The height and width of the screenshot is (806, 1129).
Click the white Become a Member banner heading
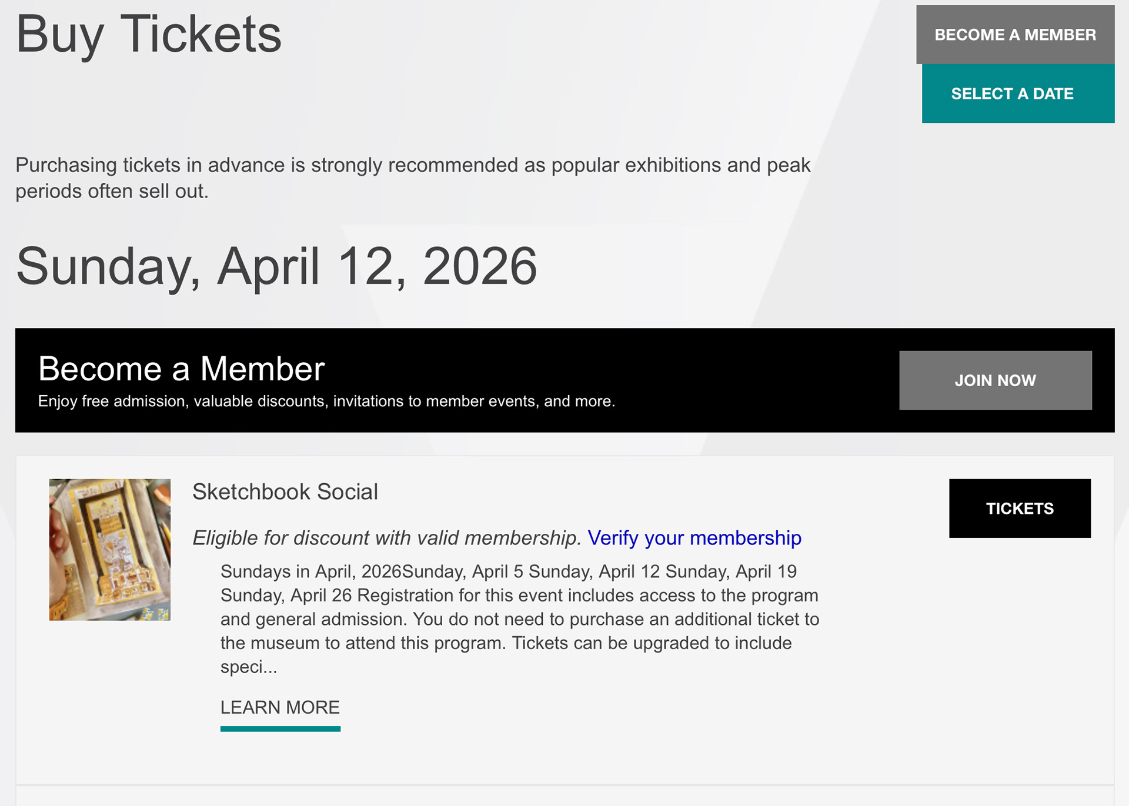pyautogui.click(x=181, y=369)
